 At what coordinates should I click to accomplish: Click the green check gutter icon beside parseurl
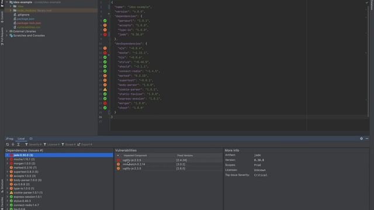point(105,21)
